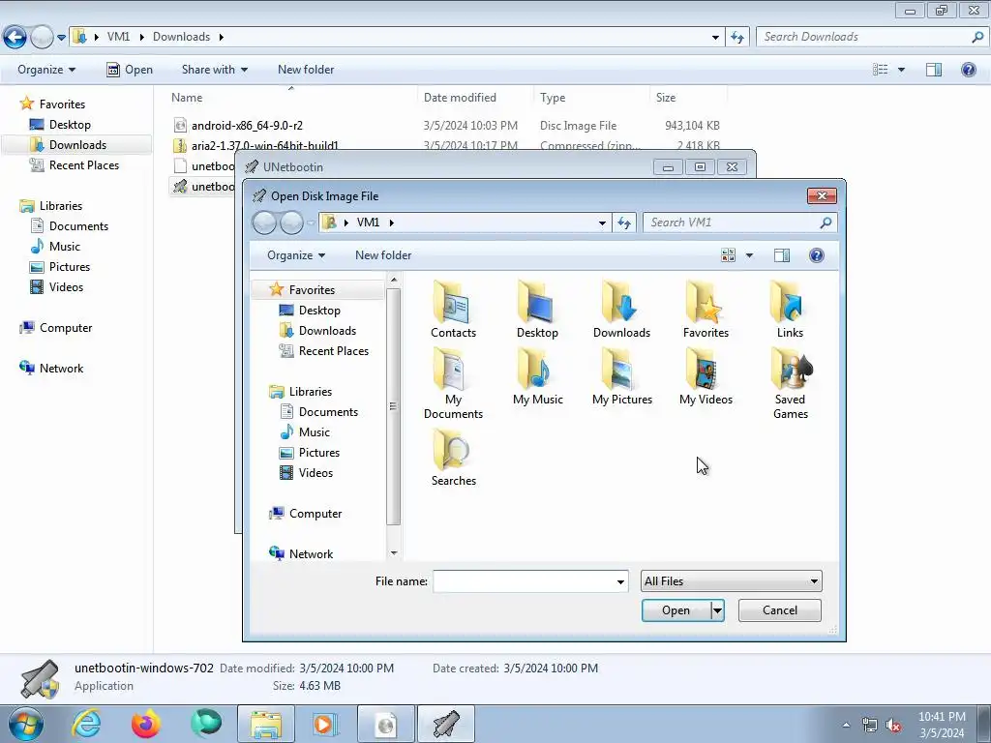Select the My Pictures folder icon
The height and width of the screenshot is (743, 991).
click(x=622, y=376)
